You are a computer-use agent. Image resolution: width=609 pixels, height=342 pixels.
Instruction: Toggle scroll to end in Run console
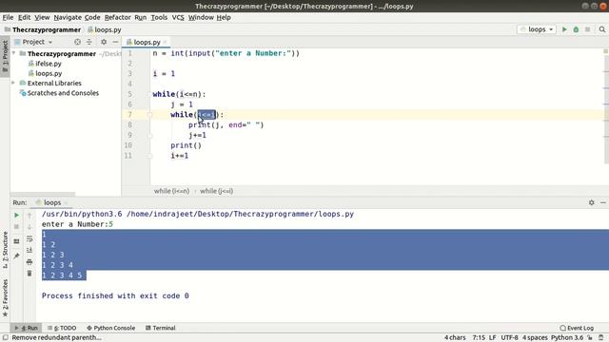point(29,250)
